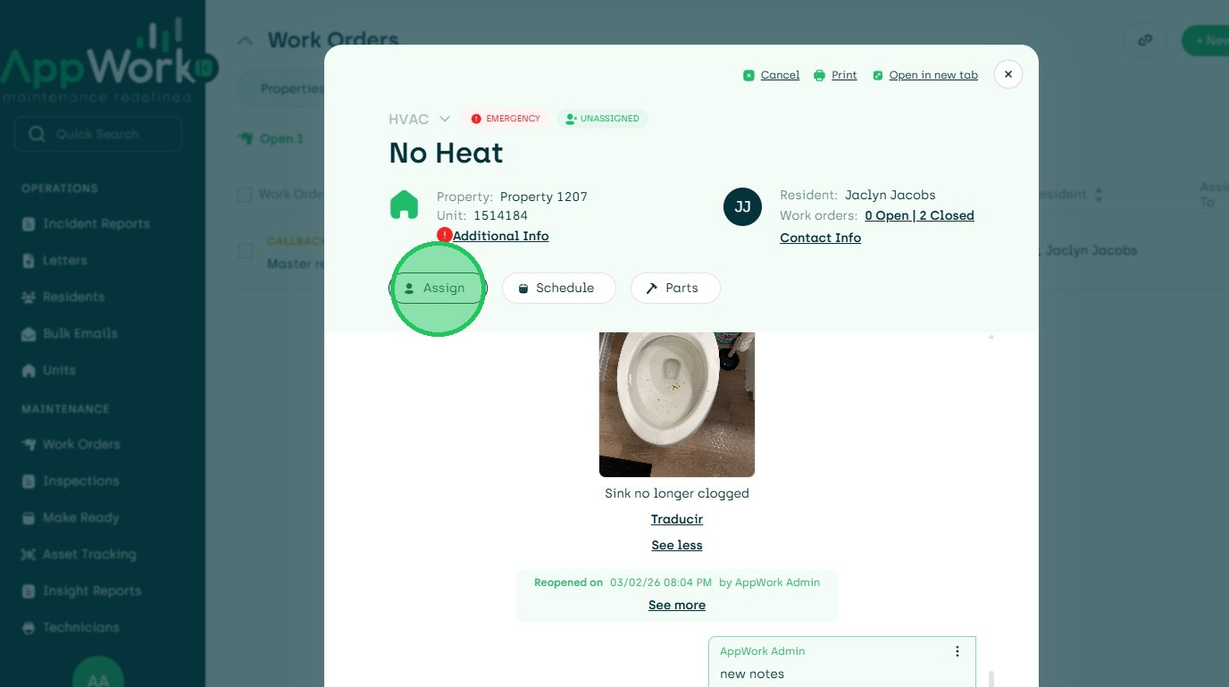Click the 0 Open | 2 Closed link
Screen dimensions: 1229x687
coord(920,215)
